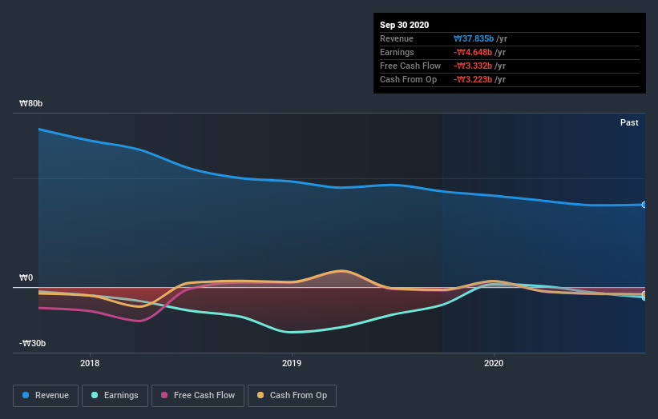Click the -₩4.648b earnings value

(x=473, y=52)
